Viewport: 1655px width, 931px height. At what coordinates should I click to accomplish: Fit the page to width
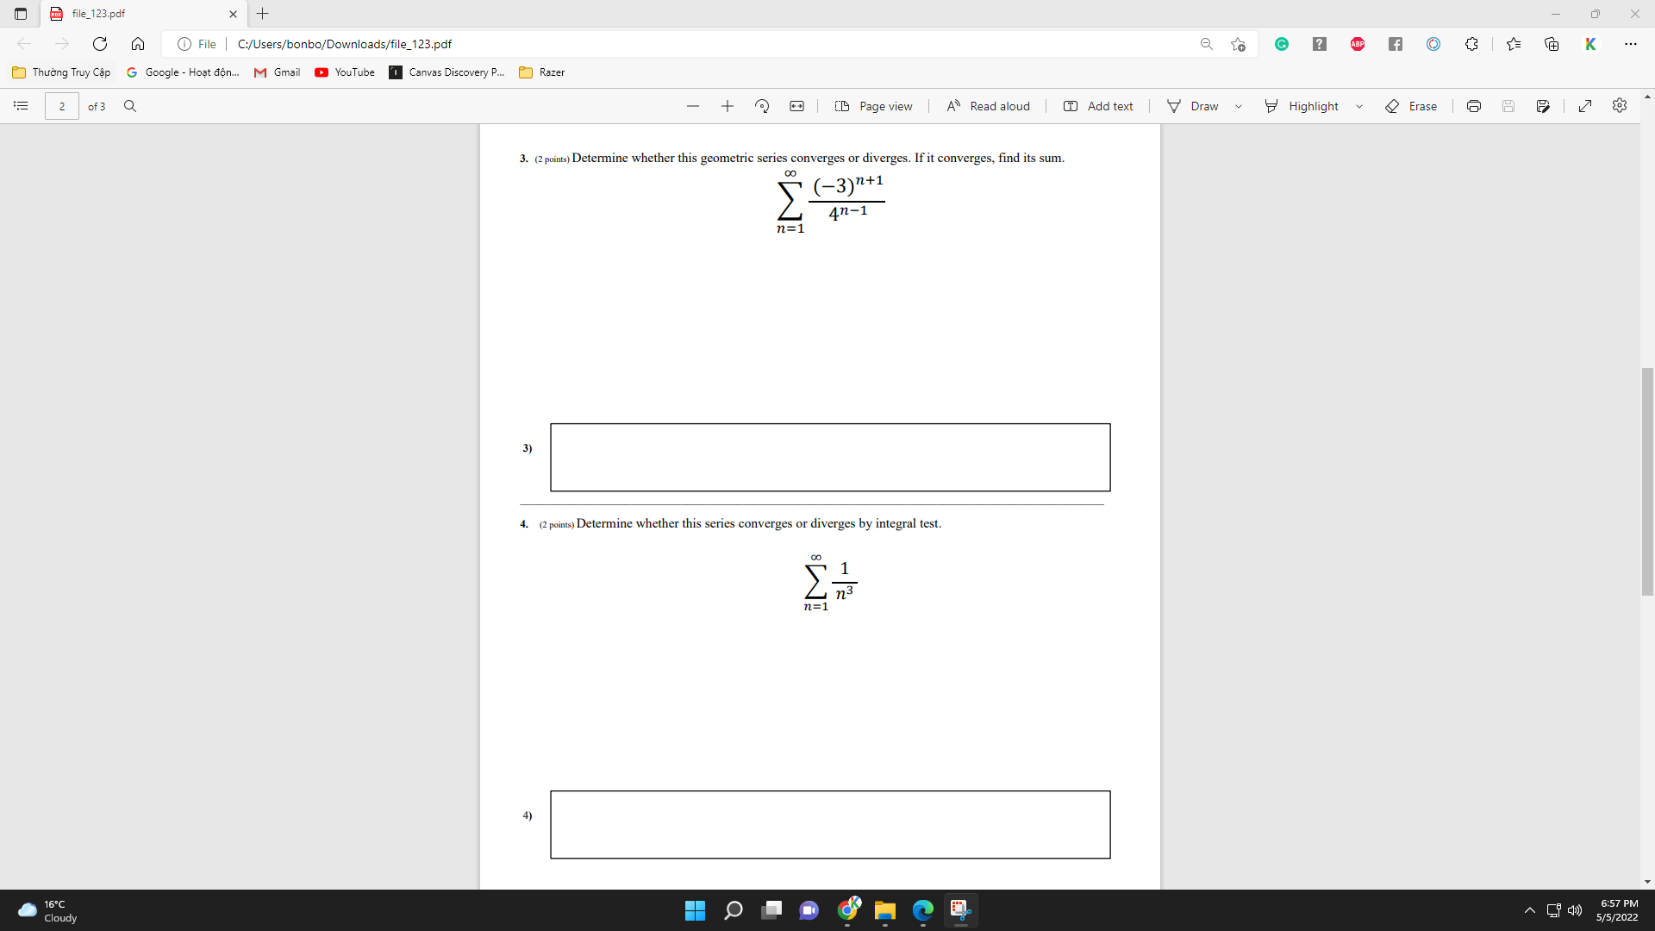796,105
